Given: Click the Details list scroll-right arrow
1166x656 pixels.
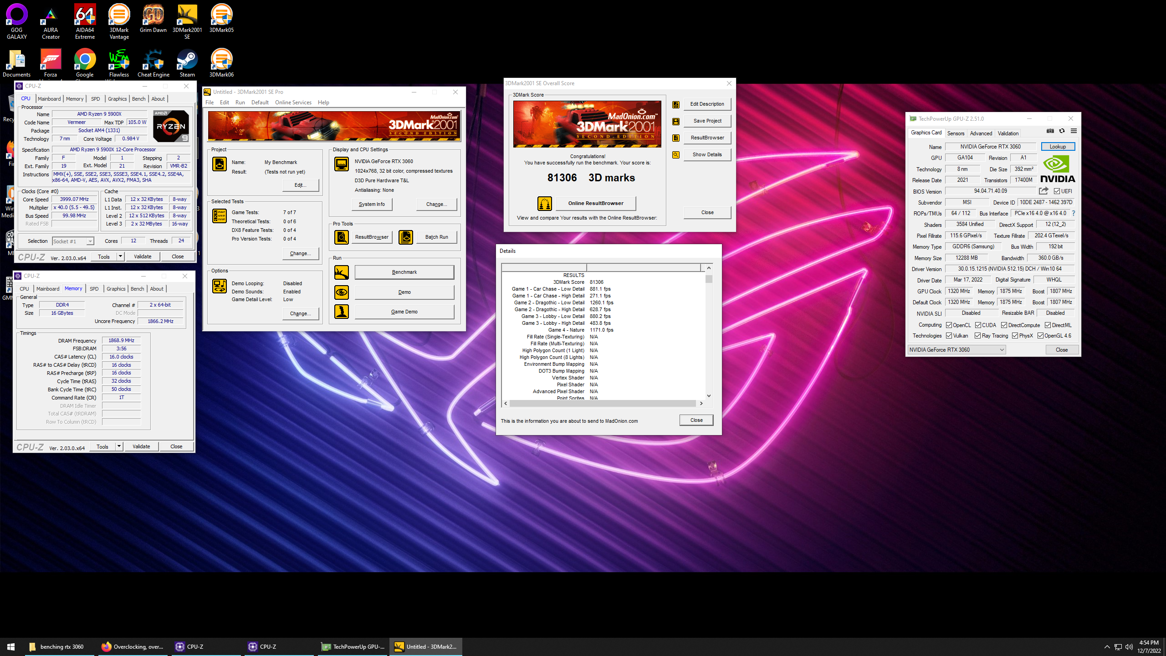Looking at the screenshot, I should pyautogui.click(x=701, y=403).
